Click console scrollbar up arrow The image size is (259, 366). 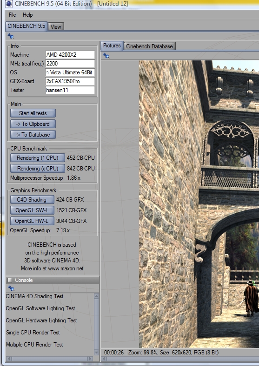pyautogui.click(x=96, y=296)
